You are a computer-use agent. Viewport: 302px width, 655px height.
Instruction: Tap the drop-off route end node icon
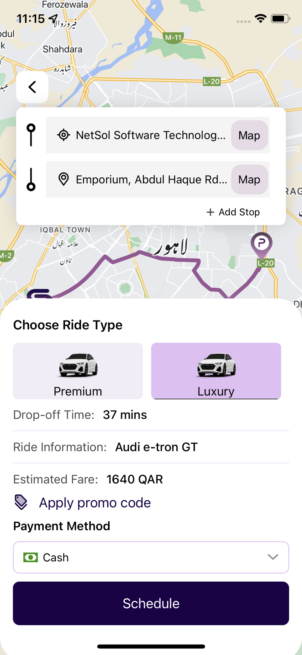pos(31,180)
